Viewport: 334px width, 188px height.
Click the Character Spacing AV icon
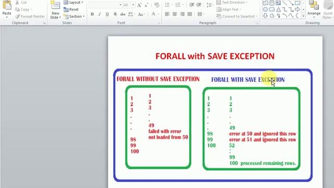[x=130, y=14]
